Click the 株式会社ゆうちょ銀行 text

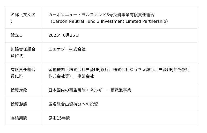tap(134, 70)
